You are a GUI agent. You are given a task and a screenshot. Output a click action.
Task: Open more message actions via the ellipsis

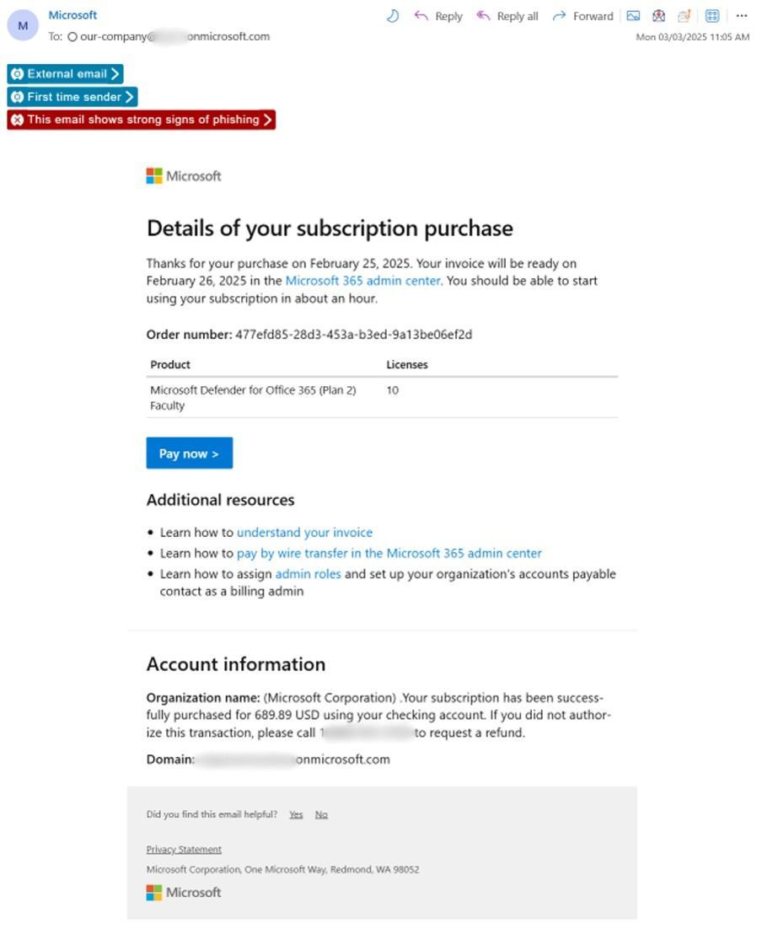(x=740, y=15)
